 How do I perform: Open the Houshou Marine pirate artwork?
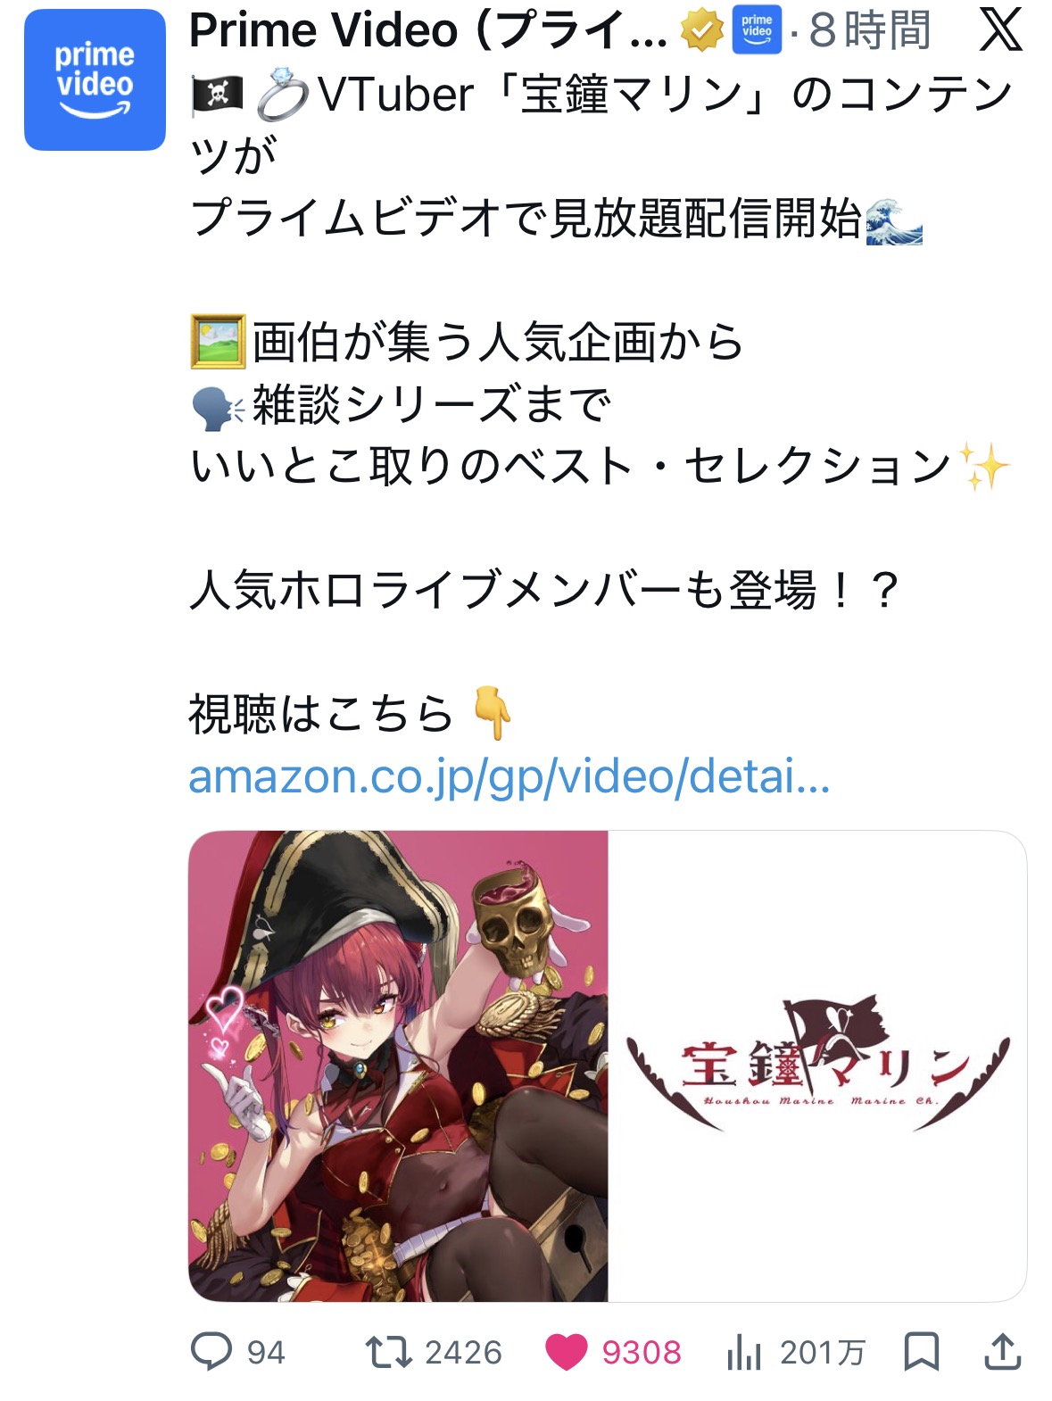tap(398, 1065)
